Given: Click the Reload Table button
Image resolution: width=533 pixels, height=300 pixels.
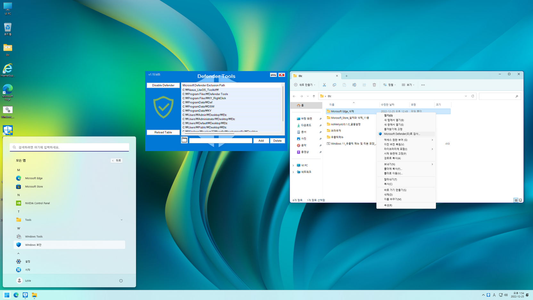Looking at the screenshot, I should click(x=163, y=132).
